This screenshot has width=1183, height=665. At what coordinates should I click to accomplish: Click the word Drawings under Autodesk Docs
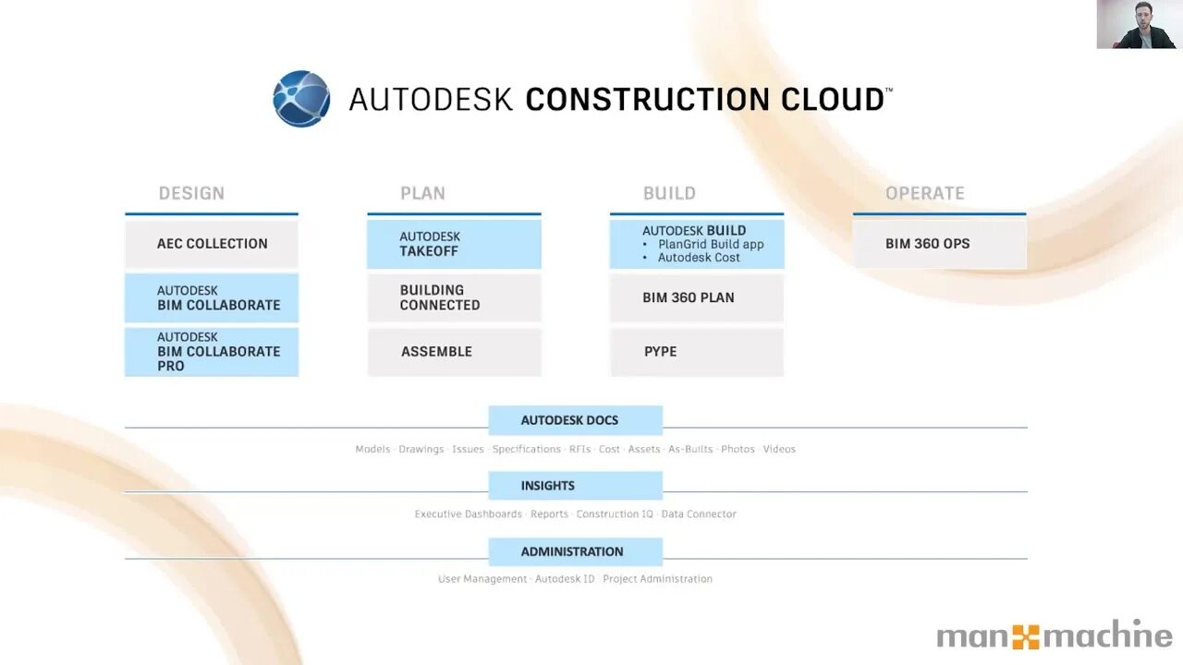421,449
